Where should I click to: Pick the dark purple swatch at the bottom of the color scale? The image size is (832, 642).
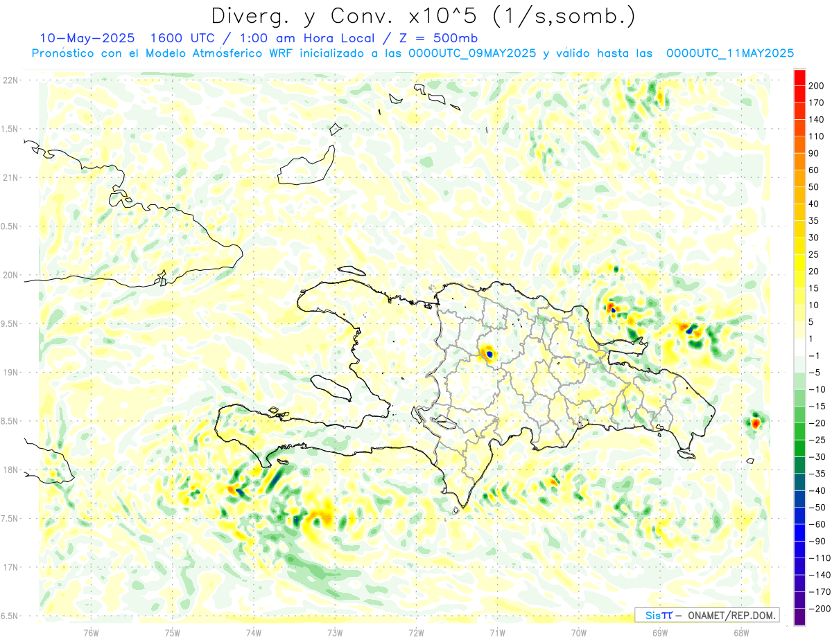coord(799,616)
